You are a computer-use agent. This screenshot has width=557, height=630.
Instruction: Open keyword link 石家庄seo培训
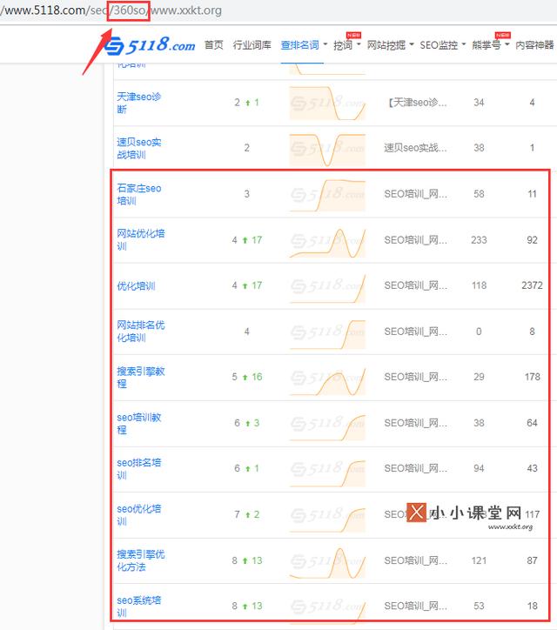pyautogui.click(x=138, y=194)
